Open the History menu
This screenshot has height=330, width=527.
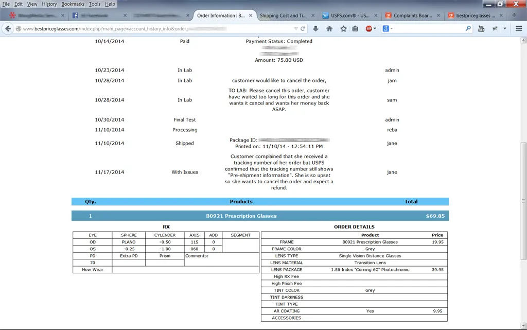(49, 4)
